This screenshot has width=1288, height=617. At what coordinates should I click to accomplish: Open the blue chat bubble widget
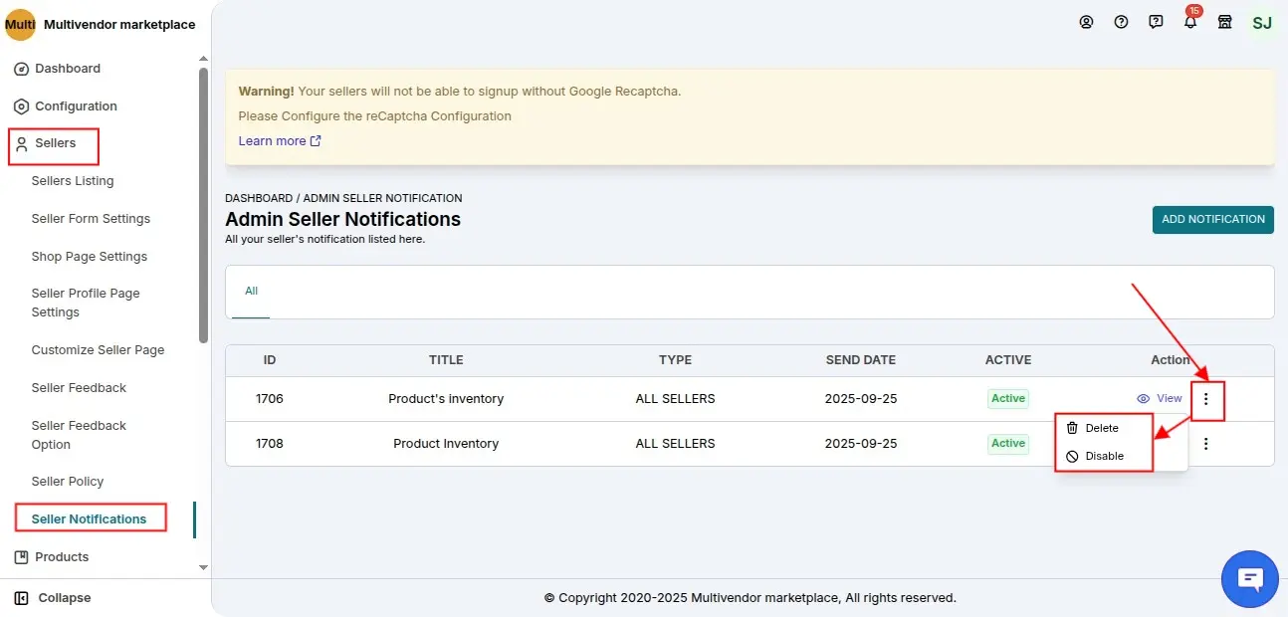(x=1250, y=578)
